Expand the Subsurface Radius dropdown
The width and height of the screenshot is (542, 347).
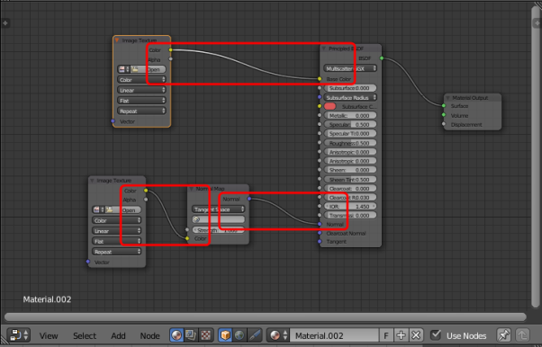point(350,98)
